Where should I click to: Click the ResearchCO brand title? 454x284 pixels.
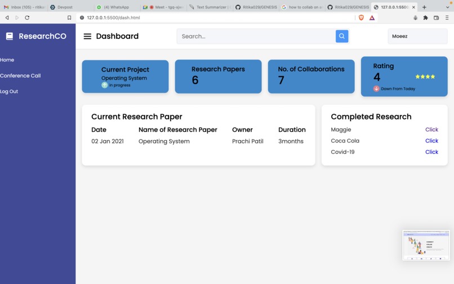(43, 36)
